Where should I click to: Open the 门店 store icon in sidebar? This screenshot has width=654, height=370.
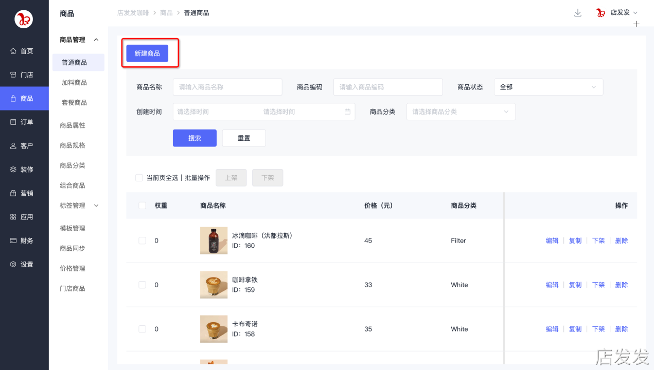(13, 75)
